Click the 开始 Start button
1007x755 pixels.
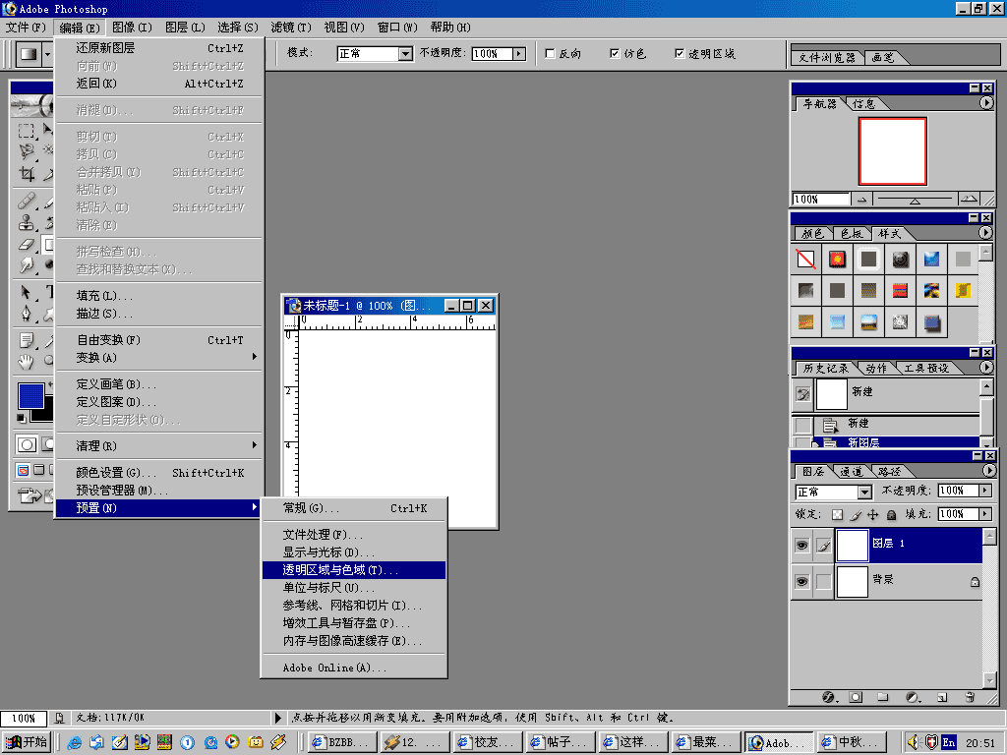tap(28, 742)
